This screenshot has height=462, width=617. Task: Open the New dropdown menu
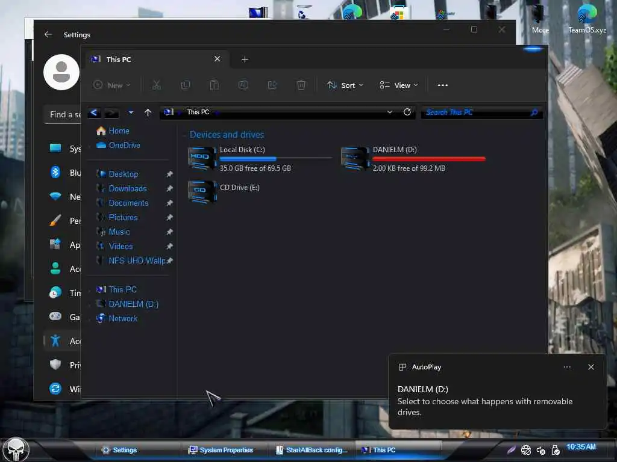pyautogui.click(x=111, y=85)
